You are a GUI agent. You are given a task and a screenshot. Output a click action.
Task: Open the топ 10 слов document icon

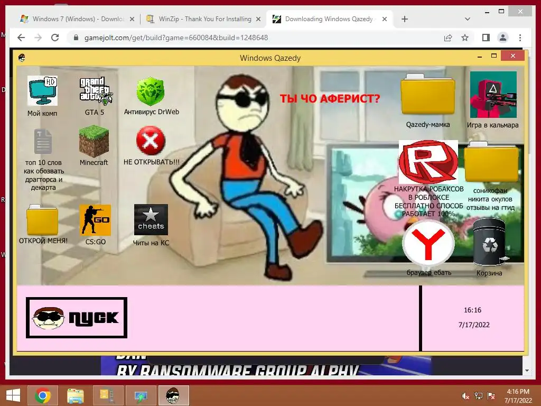(x=43, y=141)
